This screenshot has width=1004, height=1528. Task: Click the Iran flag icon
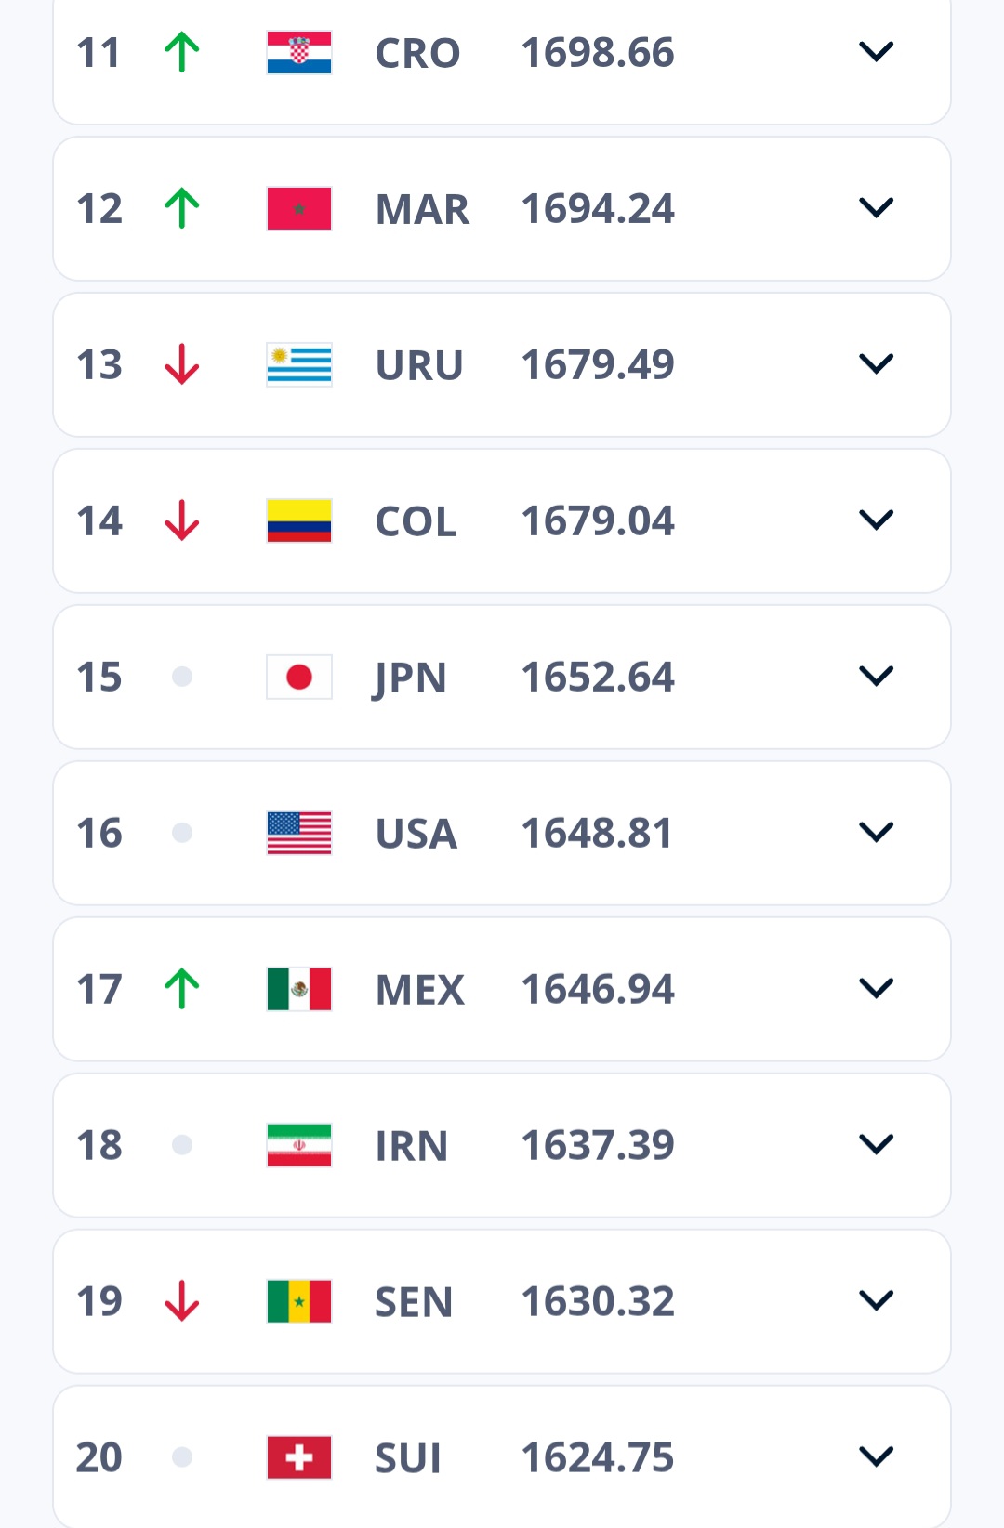[x=299, y=1145]
